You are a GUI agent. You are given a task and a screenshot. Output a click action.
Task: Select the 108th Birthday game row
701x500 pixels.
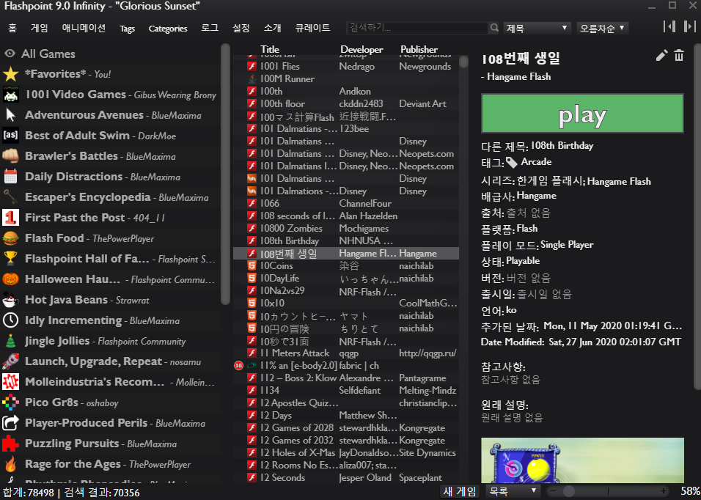tap(345, 241)
